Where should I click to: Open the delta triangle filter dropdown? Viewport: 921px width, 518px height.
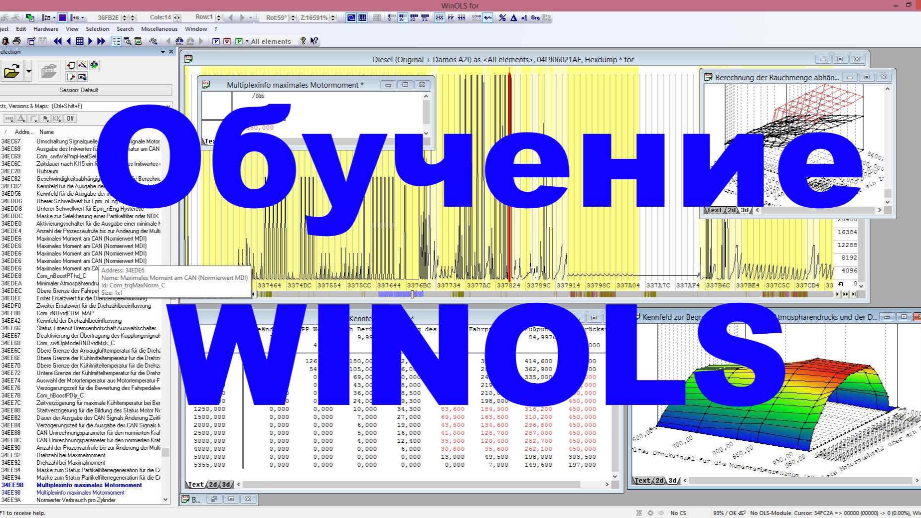[x=21, y=119]
